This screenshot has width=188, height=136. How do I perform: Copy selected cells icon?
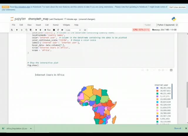point(26,30)
